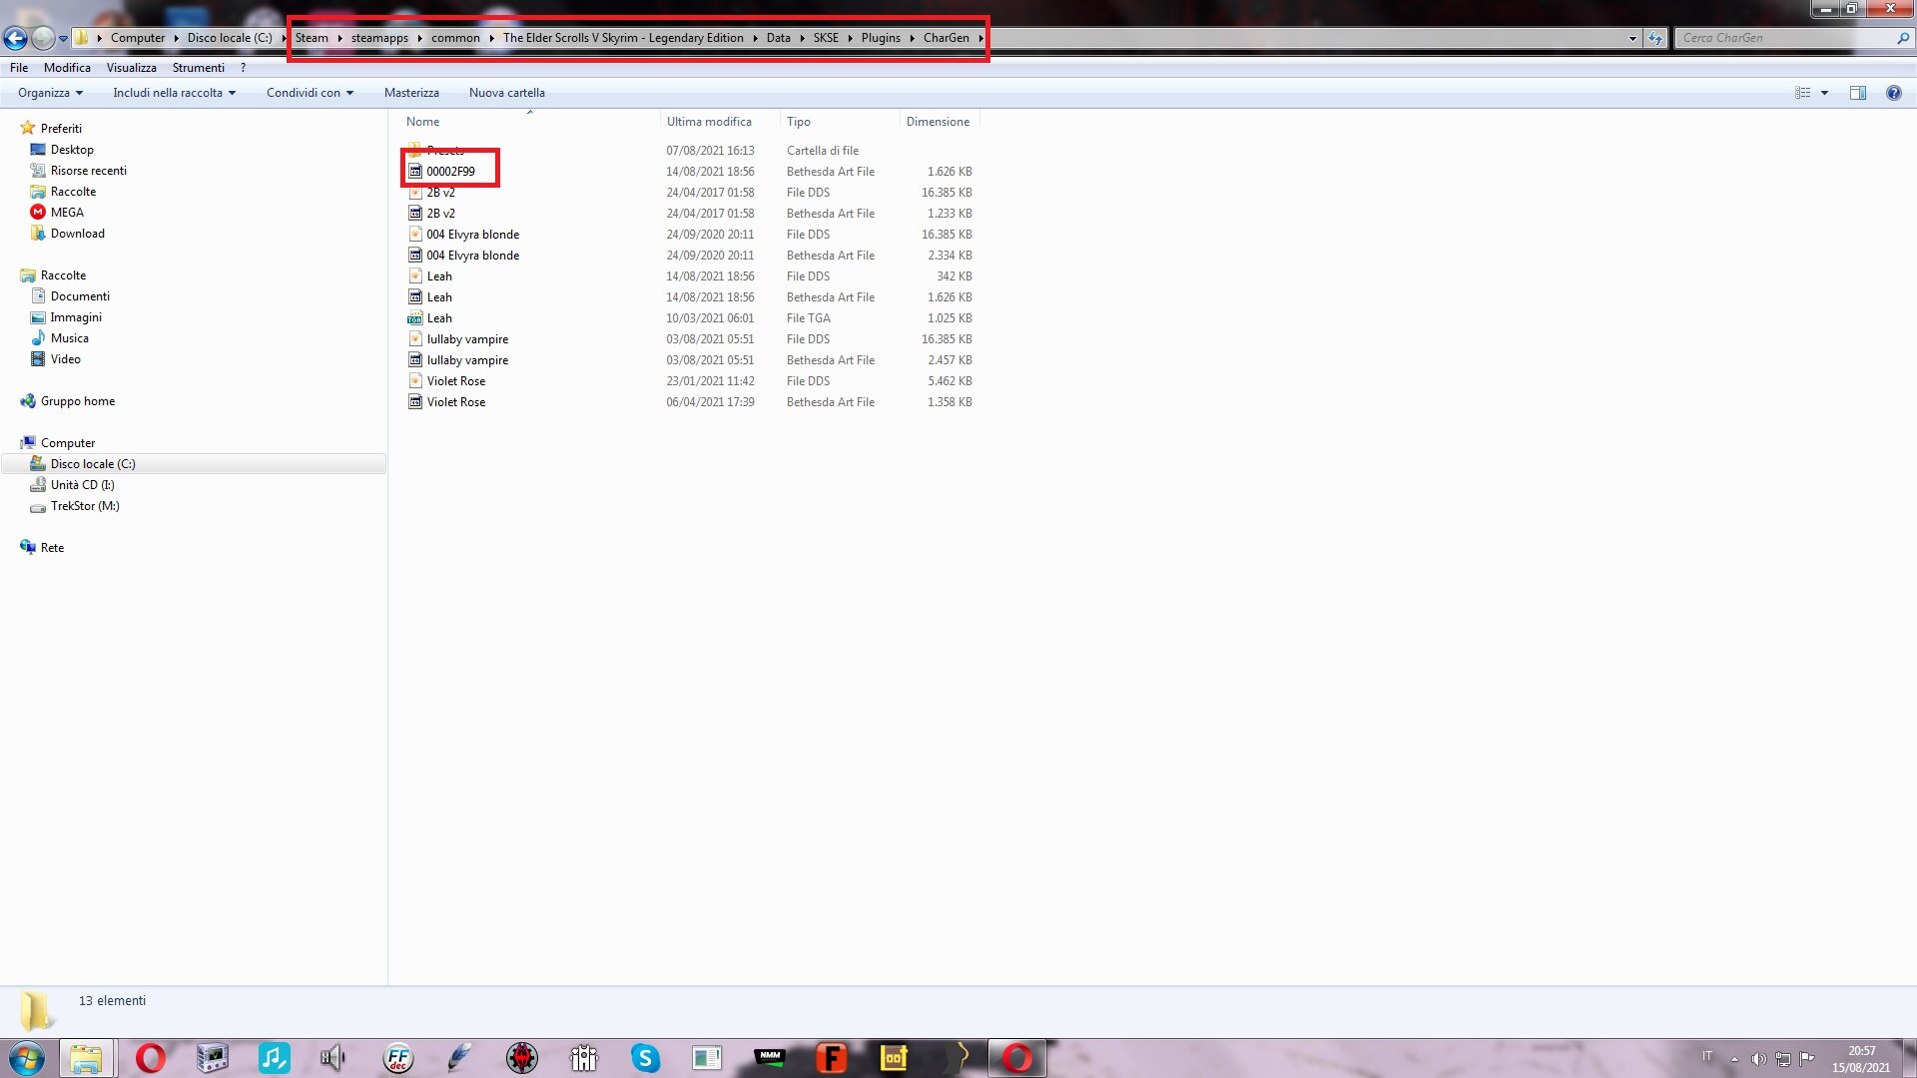Viewport: 1917px width, 1078px height.
Task: Expand the arrow after Disco locale (C:) breadcrumb
Action: coord(283,38)
